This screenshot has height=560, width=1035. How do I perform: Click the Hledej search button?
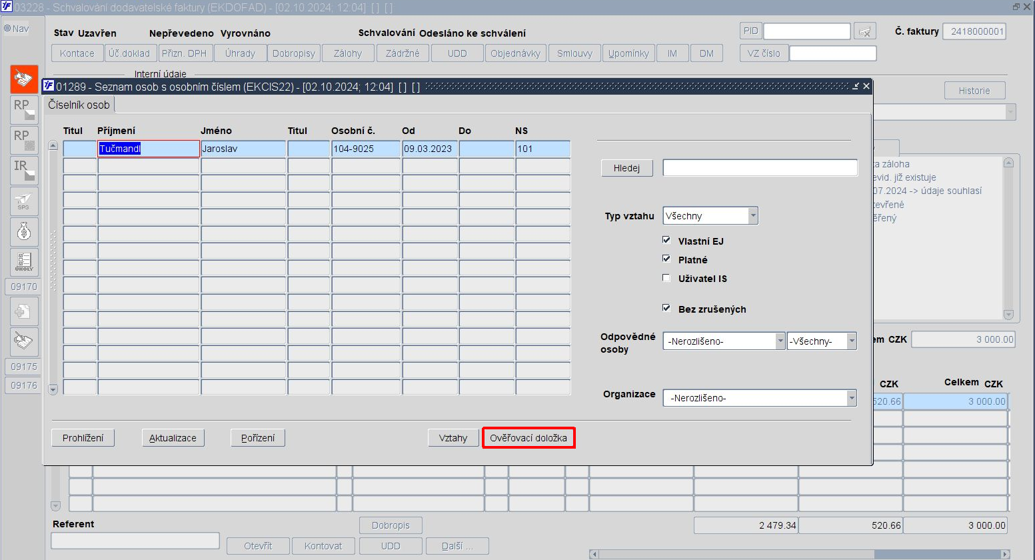click(x=626, y=168)
